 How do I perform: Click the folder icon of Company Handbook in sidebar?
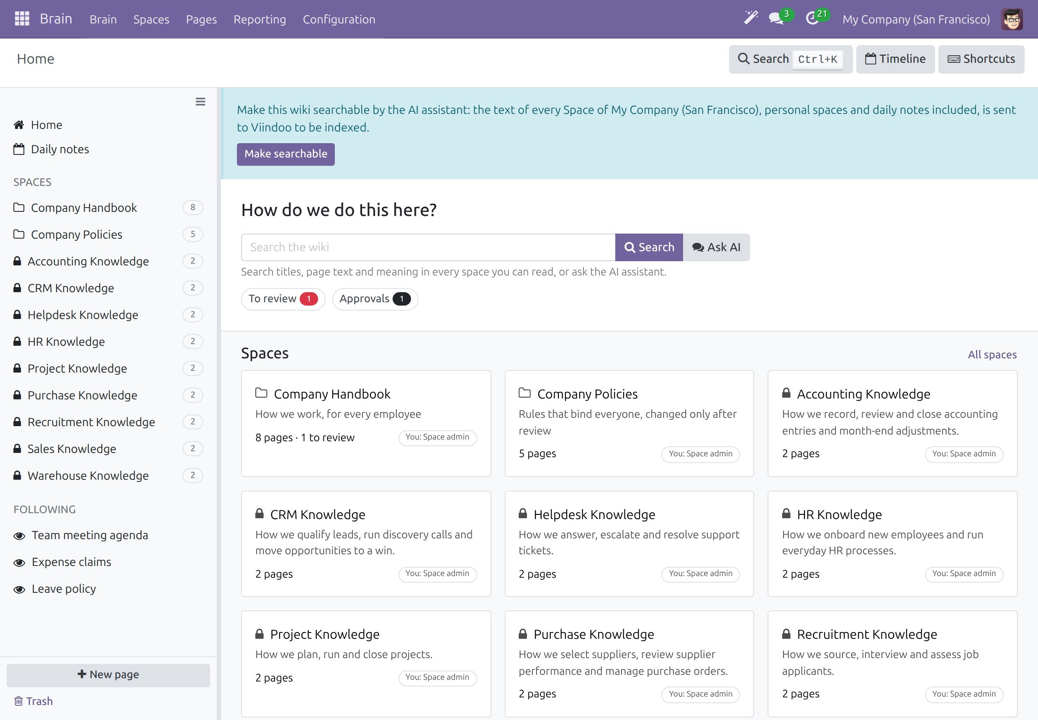click(19, 208)
